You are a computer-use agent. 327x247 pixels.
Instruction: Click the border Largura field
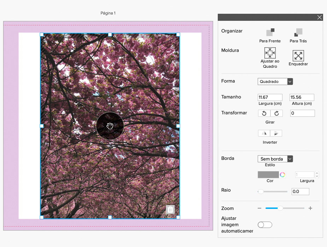pos(304,175)
